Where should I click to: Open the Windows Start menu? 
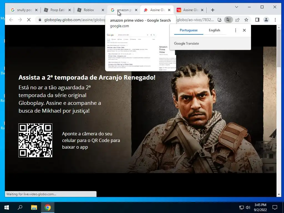7,207
